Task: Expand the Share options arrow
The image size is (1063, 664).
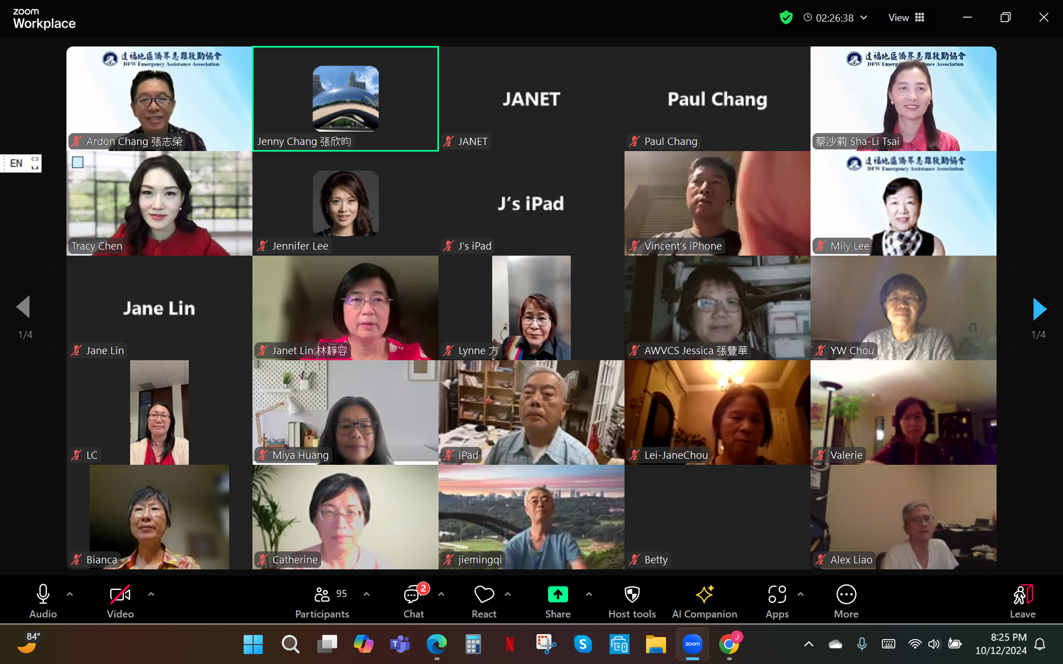Action: coord(589,594)
